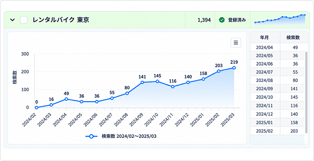The image size is (314, 161).
Task: Click the 2024/05 row in the table
Action: tap(278, 56)
